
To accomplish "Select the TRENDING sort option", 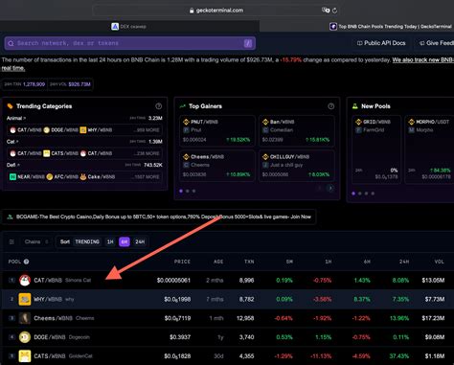I will [87, 241].
